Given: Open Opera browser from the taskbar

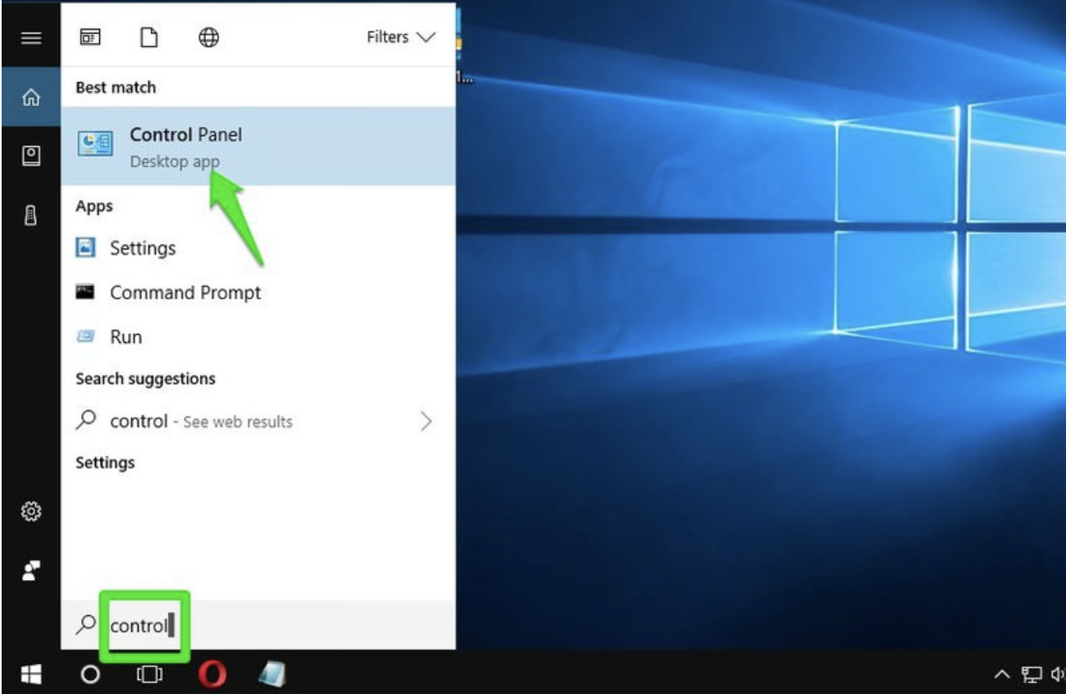Looking at the screenshot, I should pyautogui.click(x=212, y=674).
